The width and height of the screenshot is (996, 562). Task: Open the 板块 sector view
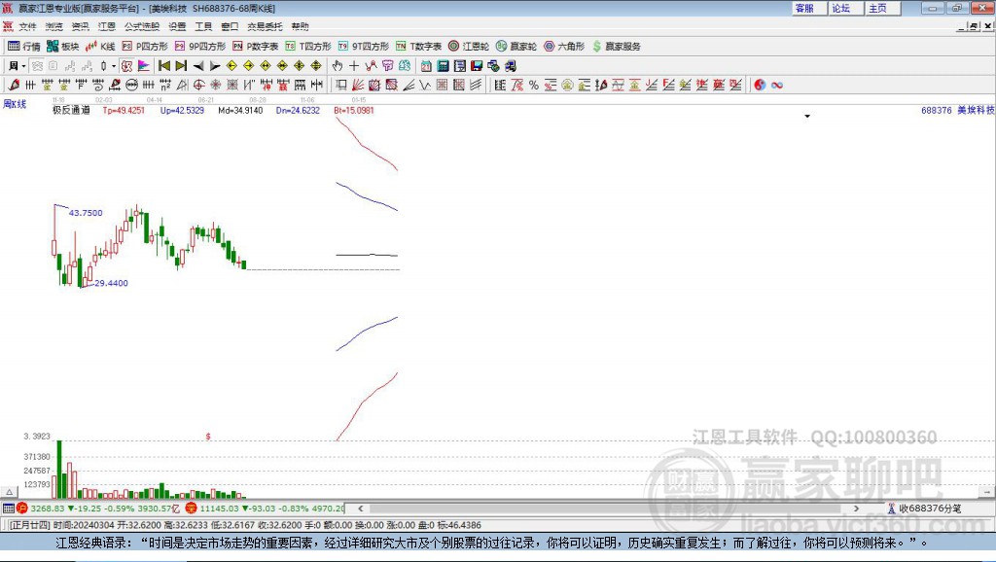62,46
